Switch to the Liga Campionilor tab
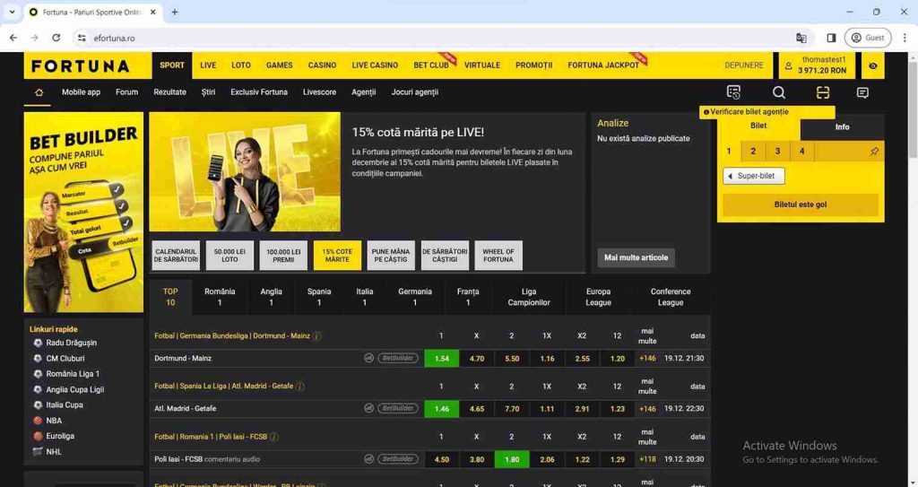 click(529, 297)
